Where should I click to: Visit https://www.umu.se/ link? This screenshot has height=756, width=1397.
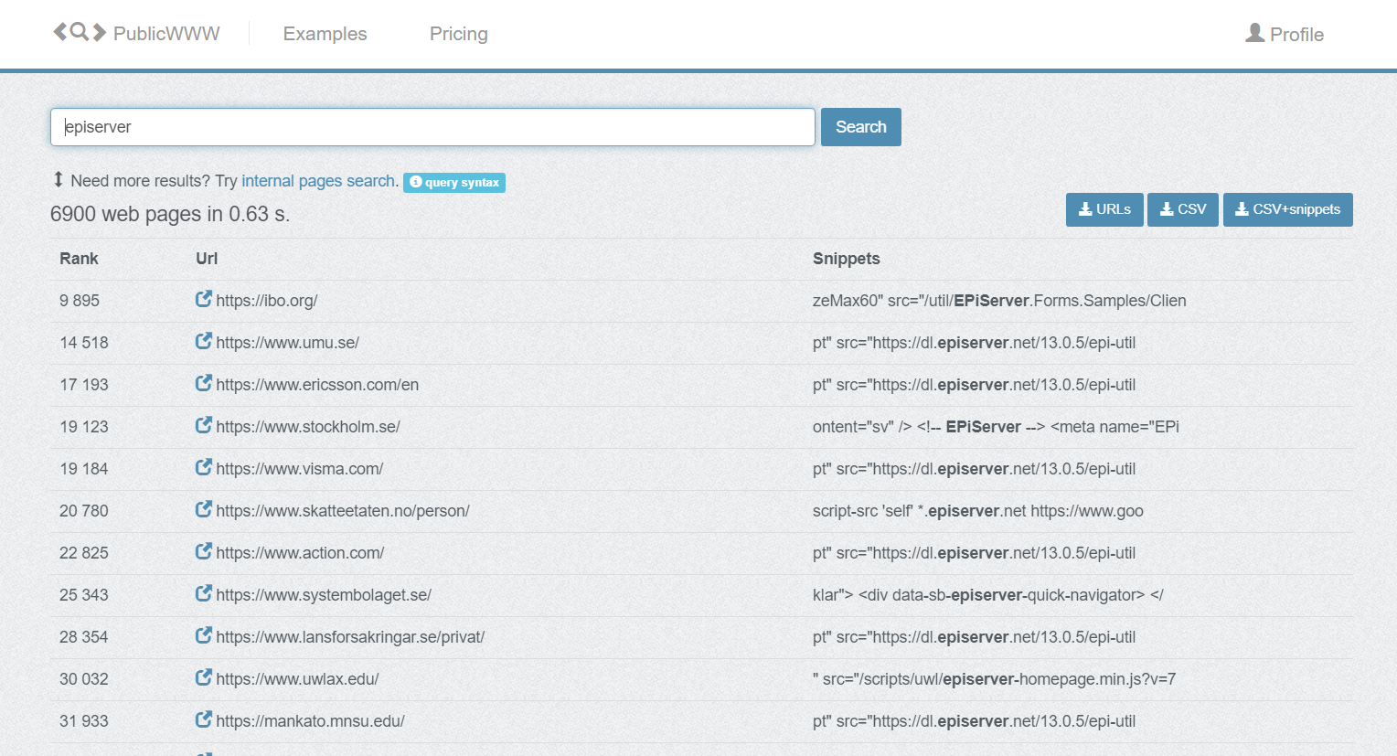point(288,343)
